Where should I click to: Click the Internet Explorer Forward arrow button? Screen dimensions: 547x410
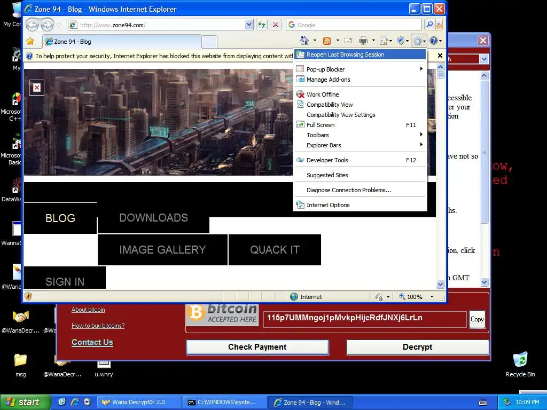pyautogui.click(x=47, y=25)
